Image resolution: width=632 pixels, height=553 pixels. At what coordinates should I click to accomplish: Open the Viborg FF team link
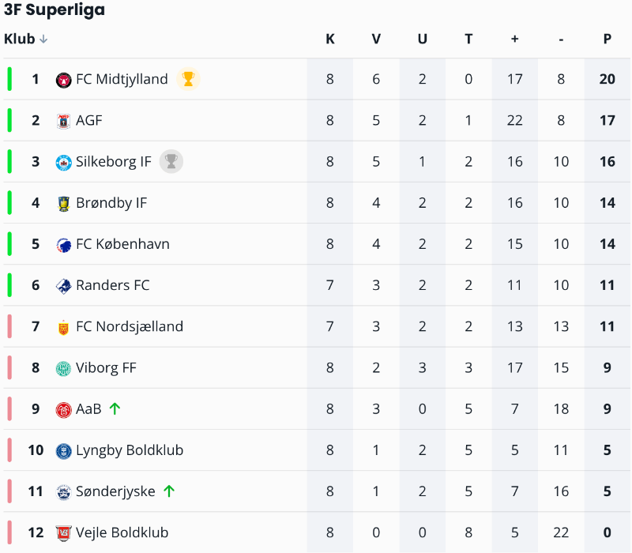[106, 367]
